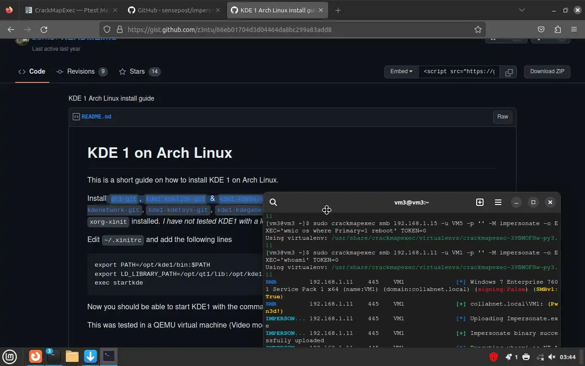The height and width of the screenshot is (366, 585).
Task: Open the network connection tray icon
Action: click(x=540, y=357)
